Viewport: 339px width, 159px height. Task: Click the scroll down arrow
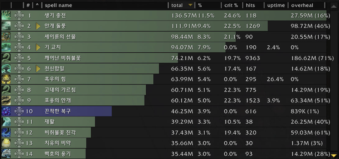pos(334,155)
